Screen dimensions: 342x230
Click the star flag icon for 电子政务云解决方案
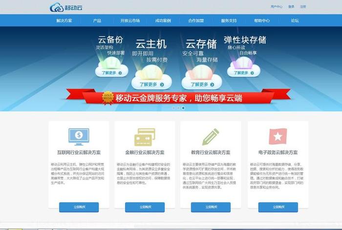coord(278,137)
